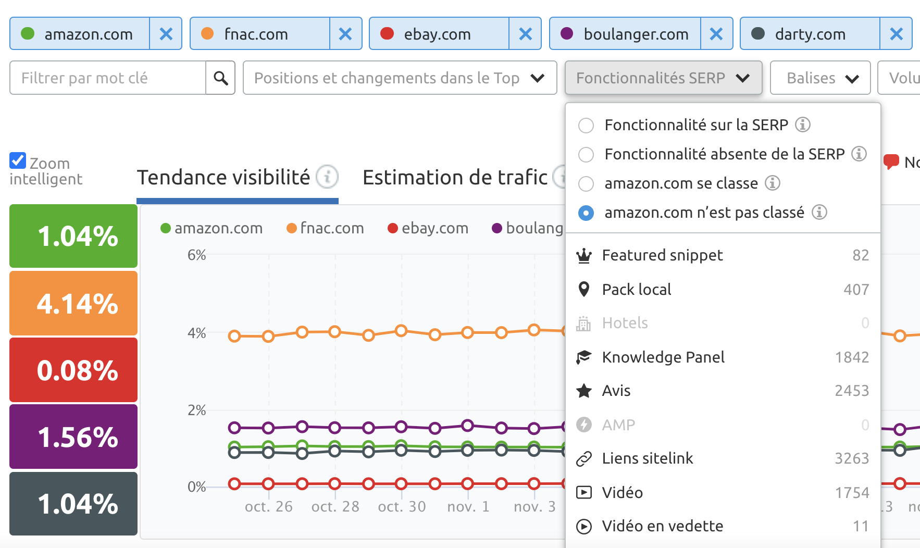Click the Featured snippet crown icon
The image size is (920, 548).
(x=584, y=255)
